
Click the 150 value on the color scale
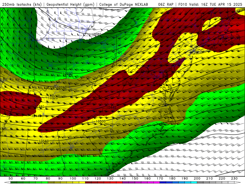point(135,178)
